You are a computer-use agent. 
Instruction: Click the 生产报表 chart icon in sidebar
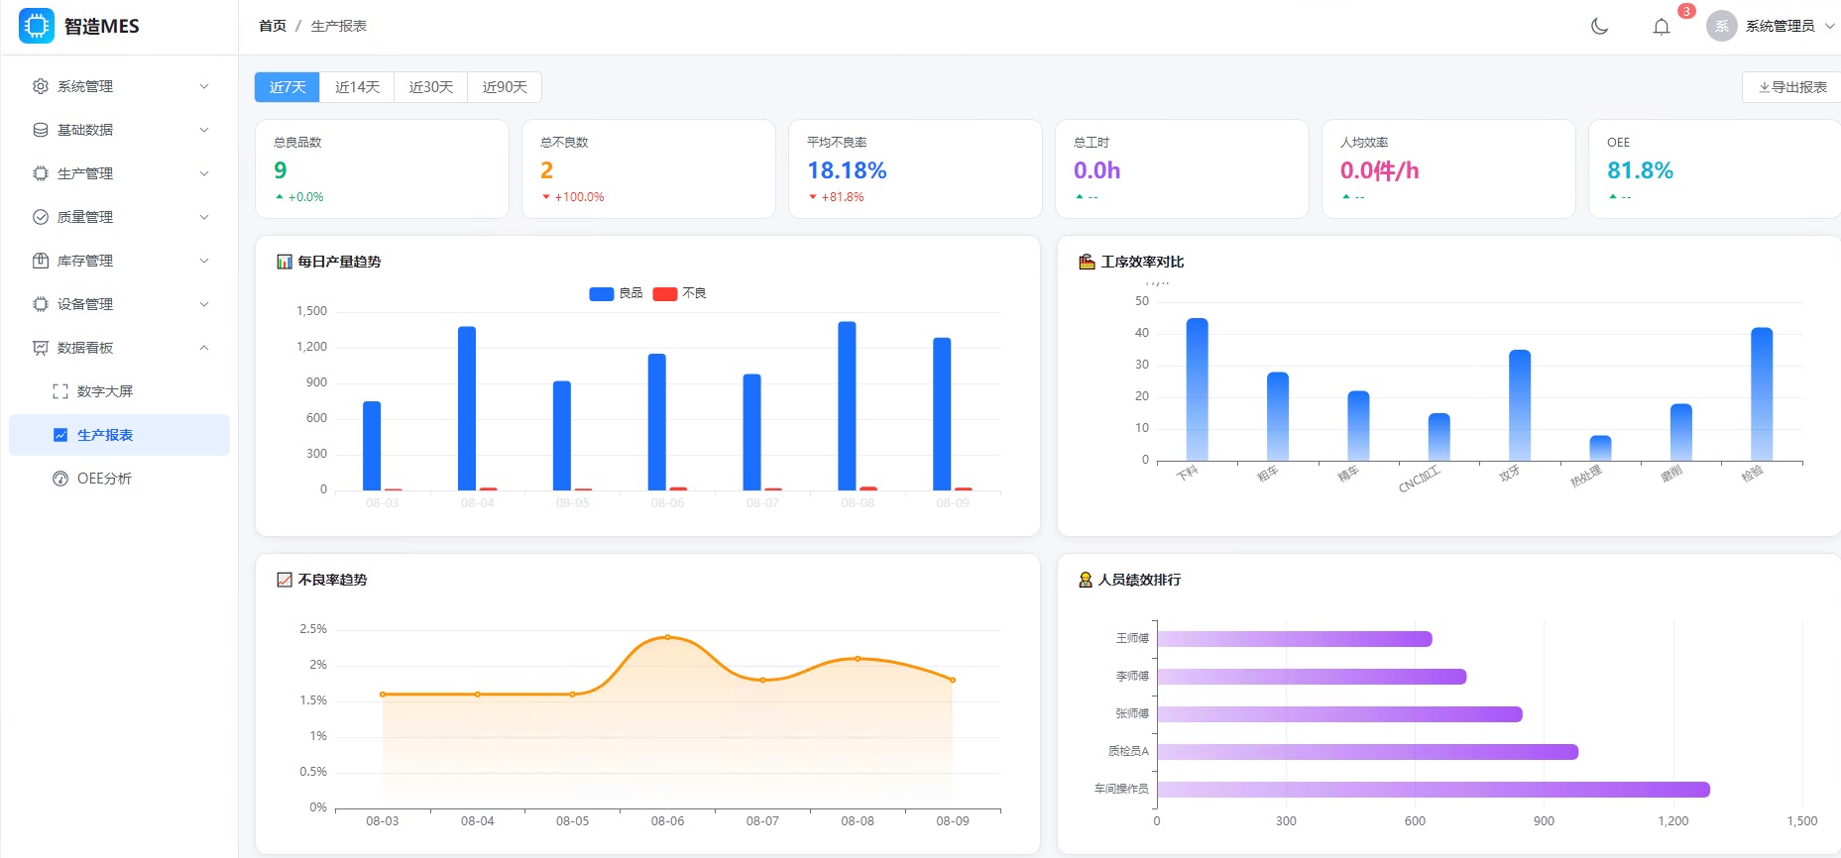click(x=60, y=435)
